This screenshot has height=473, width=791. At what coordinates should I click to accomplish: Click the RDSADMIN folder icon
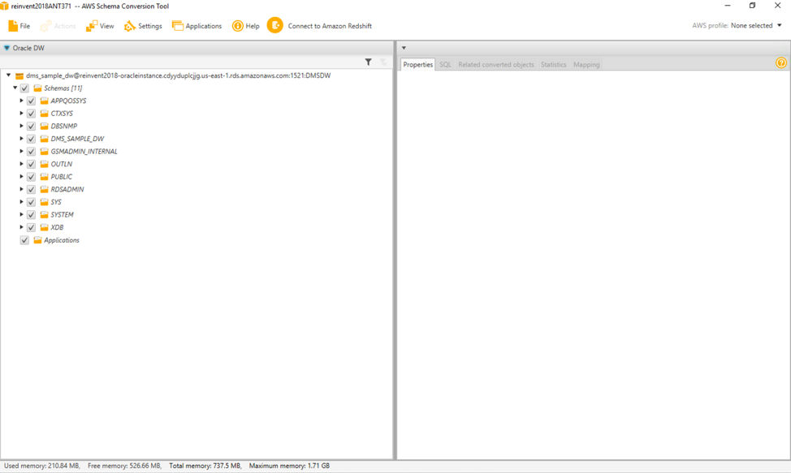(x=45, y=189)
